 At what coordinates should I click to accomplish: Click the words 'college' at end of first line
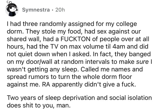[127, 24]
